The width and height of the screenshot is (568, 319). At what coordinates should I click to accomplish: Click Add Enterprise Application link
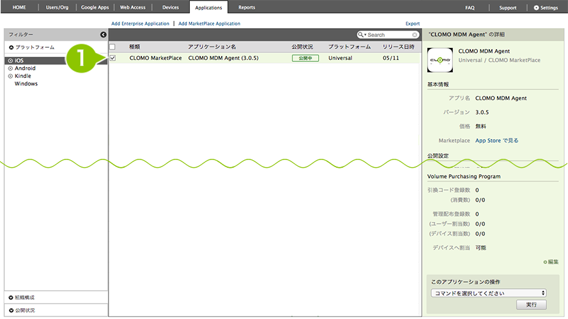coord(140,24)
